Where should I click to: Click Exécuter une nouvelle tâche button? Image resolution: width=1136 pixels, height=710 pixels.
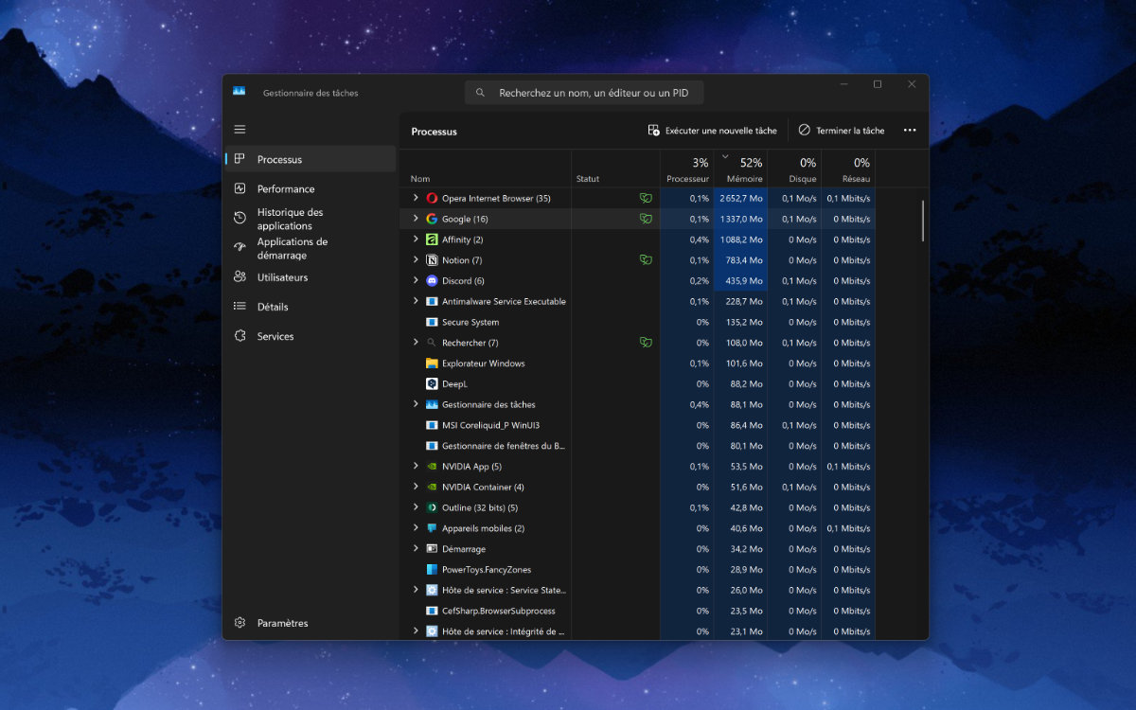[x=712, y=131]
